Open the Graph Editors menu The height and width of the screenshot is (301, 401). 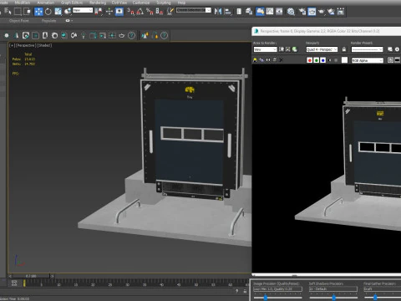click(72, 3)
